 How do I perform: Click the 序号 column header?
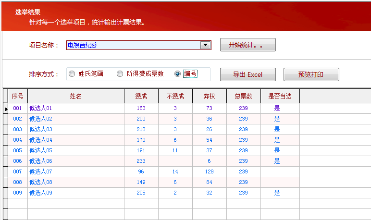(18, 96)
